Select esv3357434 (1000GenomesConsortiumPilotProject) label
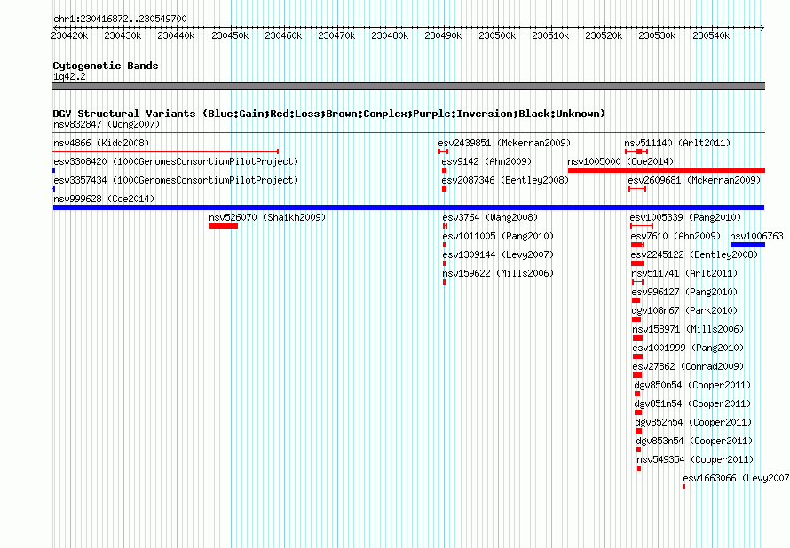Viewport: 790px width, 548px height. tap(176, 180)
